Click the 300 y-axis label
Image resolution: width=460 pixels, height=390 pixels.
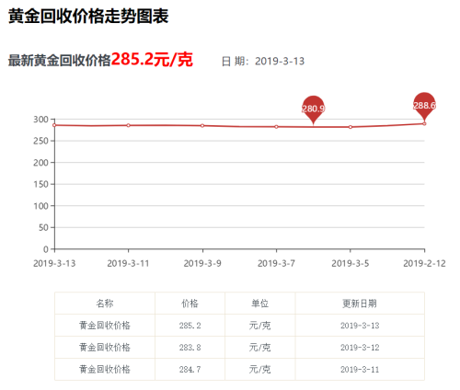(40, 120)
